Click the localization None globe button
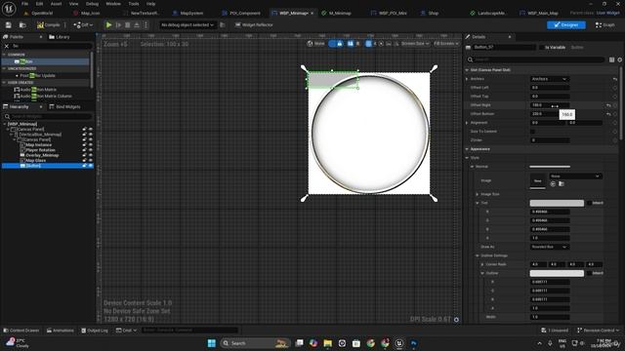 pos(315,43)
